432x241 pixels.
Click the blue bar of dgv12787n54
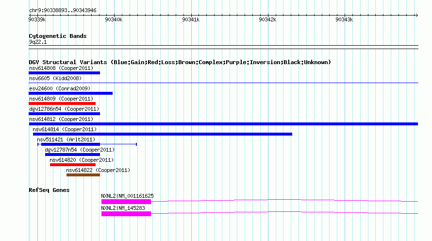72,155
